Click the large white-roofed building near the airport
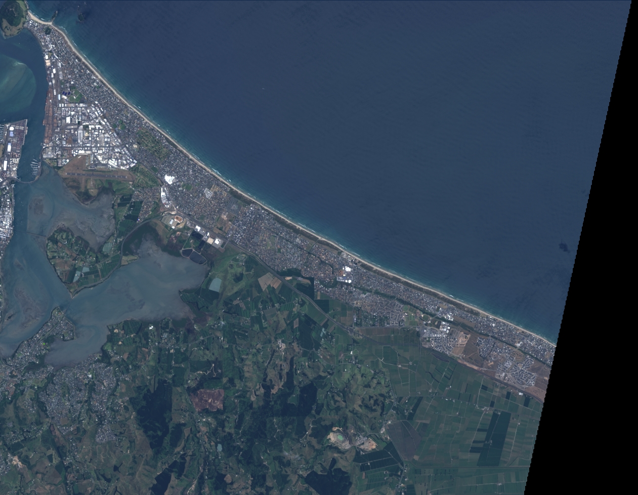The image size is (638, 495). (169, 179)
